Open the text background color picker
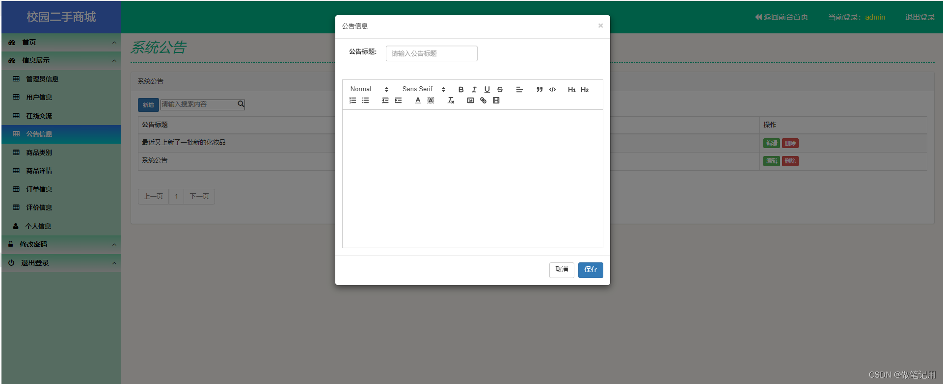Screen dimensions: 943x384 coord(431,100)
